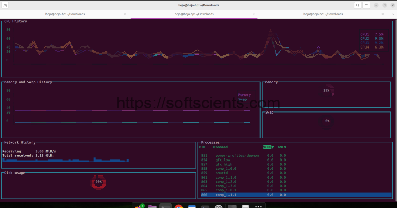Switch to the first bejo@bejo-hp terminal tab

pos(65,14)
